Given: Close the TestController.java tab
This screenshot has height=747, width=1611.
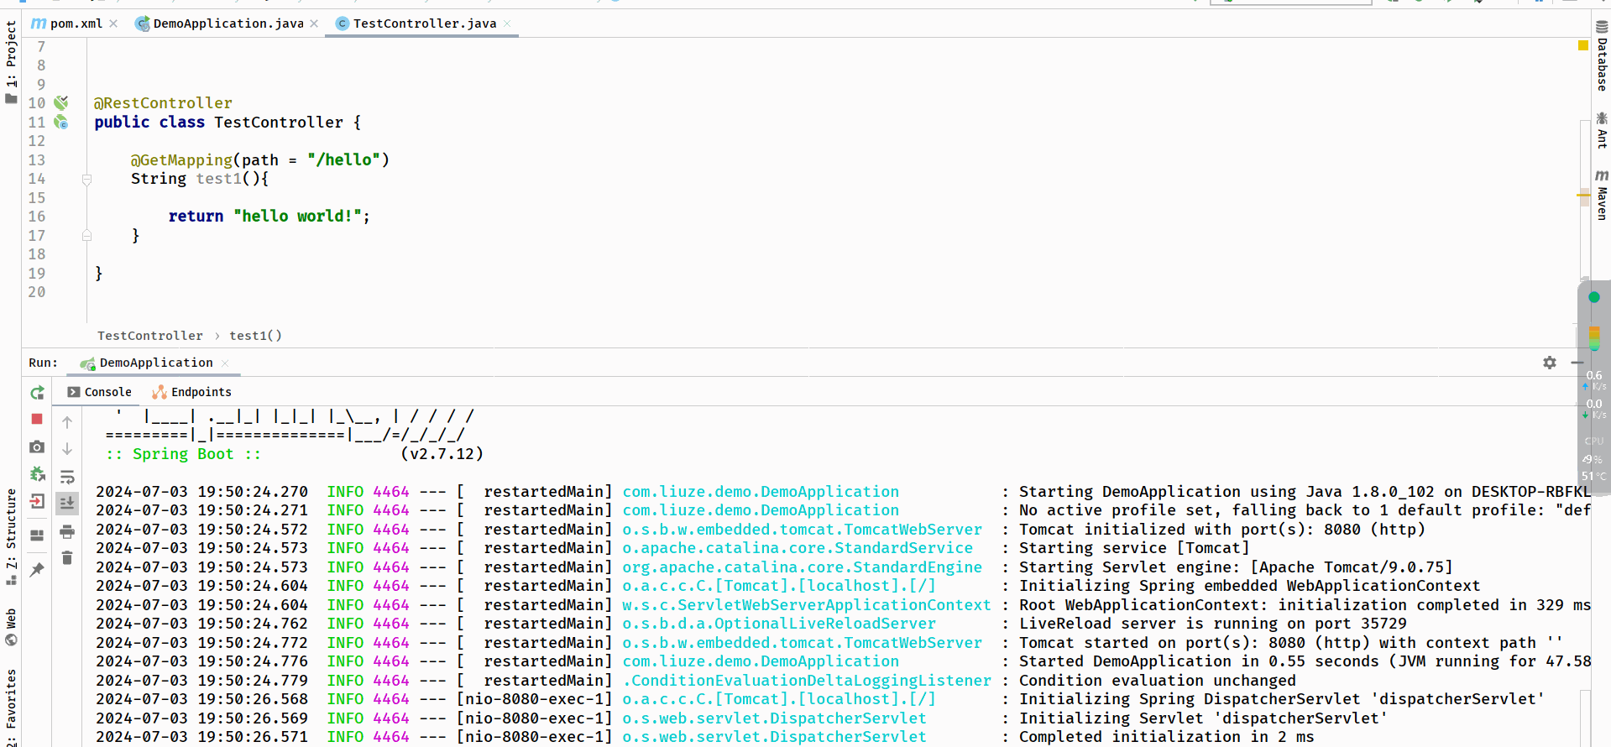Looking at the screenshot, I should click(x=507, y=24).
